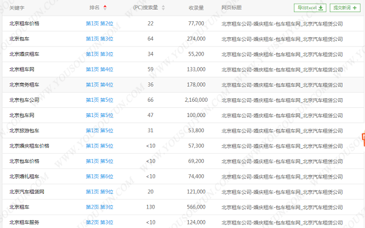
Task: Sort by ranking using the red arrow
Action: [105, 8]
